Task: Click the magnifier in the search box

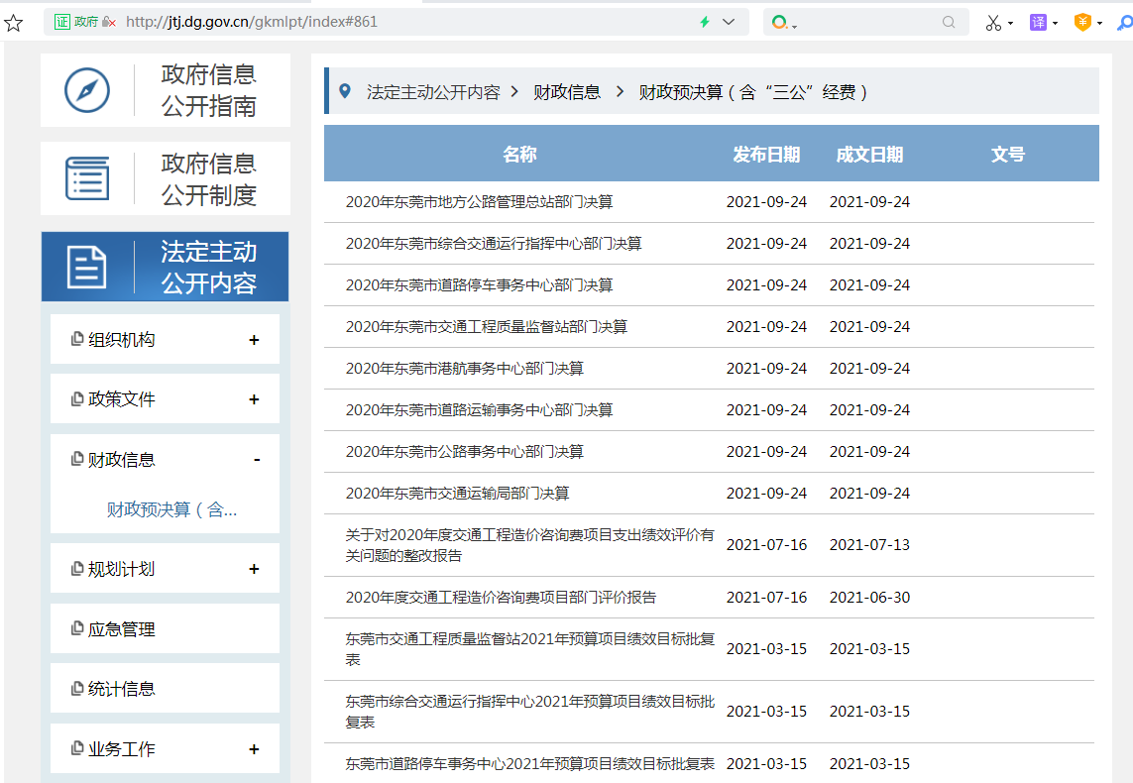Action: coord(949,23)
